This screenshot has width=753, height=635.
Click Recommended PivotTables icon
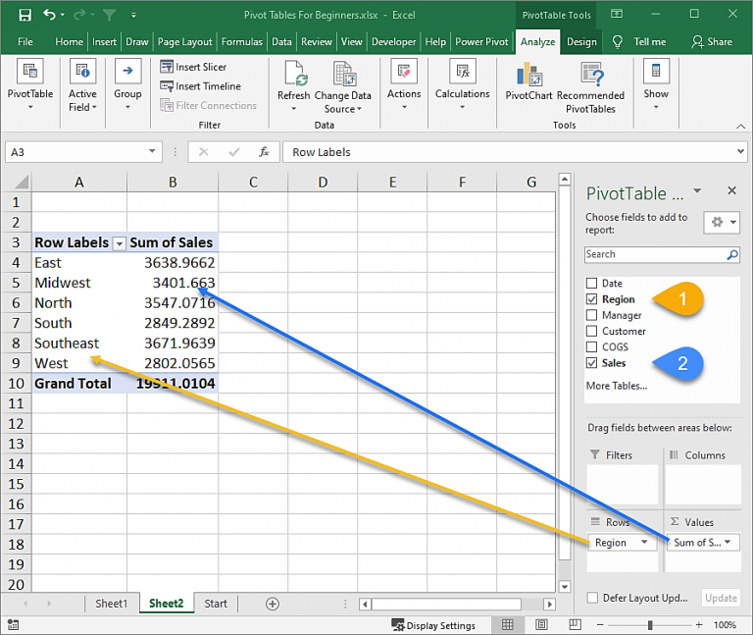tap(591, 75)
